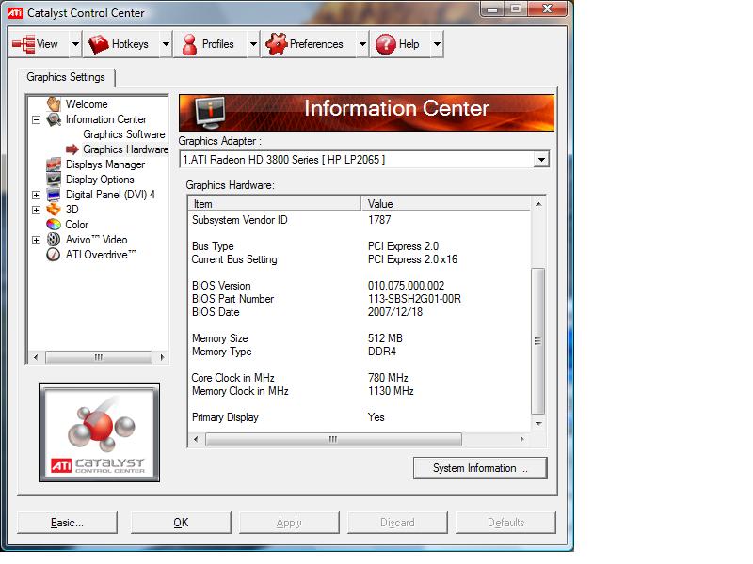The height and width of the screenshot is (564, 753).
Task: Click the tree panel scroll right arrow
Action: pyautogui.click(x=162, y=357)
